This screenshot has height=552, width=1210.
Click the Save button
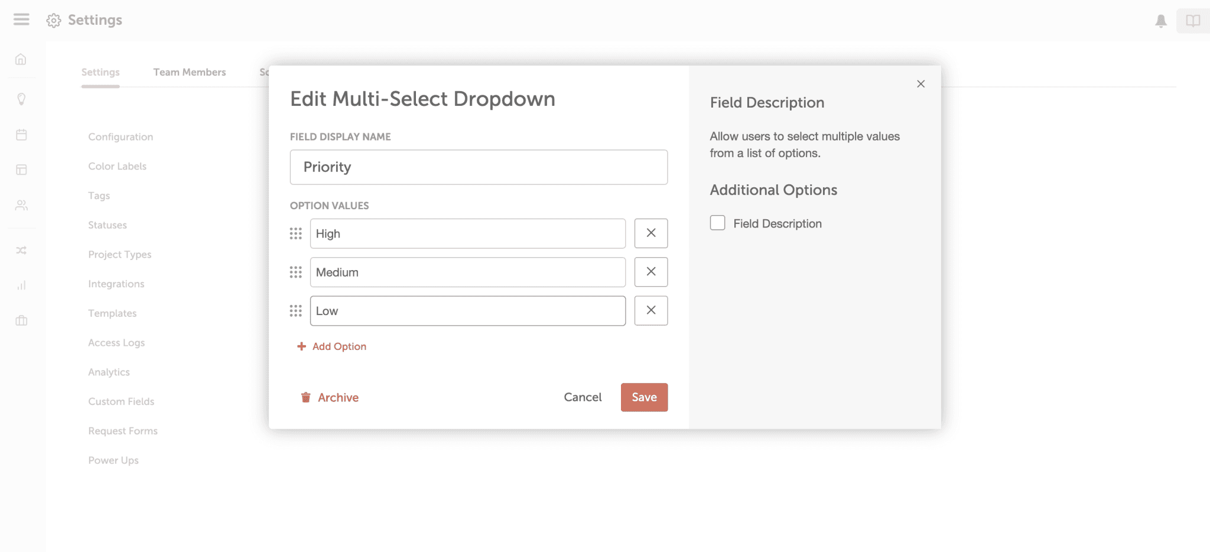pos(644,397)
